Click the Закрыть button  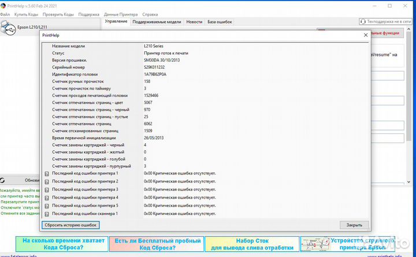[354, 225]
